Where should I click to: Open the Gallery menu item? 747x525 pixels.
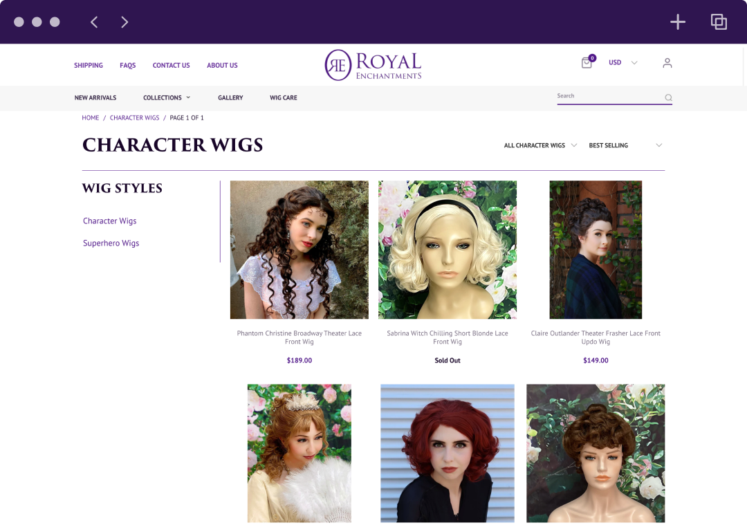click(x=230, y=98)
